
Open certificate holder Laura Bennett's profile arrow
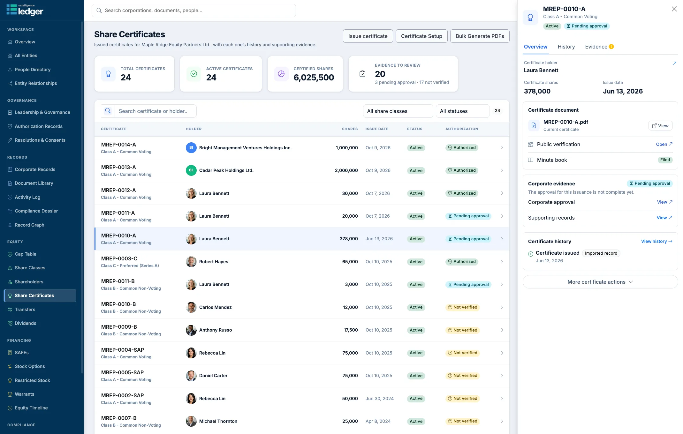pyautogui.click(x=674, y=64)
